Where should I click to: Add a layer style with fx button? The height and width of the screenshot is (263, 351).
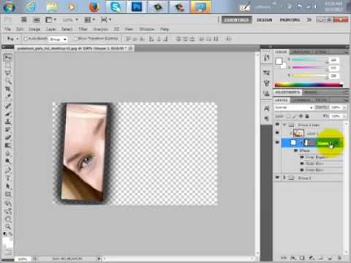point(293,258)
